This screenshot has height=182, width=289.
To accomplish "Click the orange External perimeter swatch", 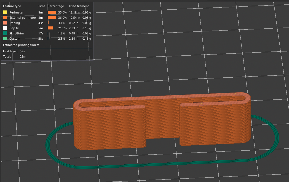I will pos(5,17).
